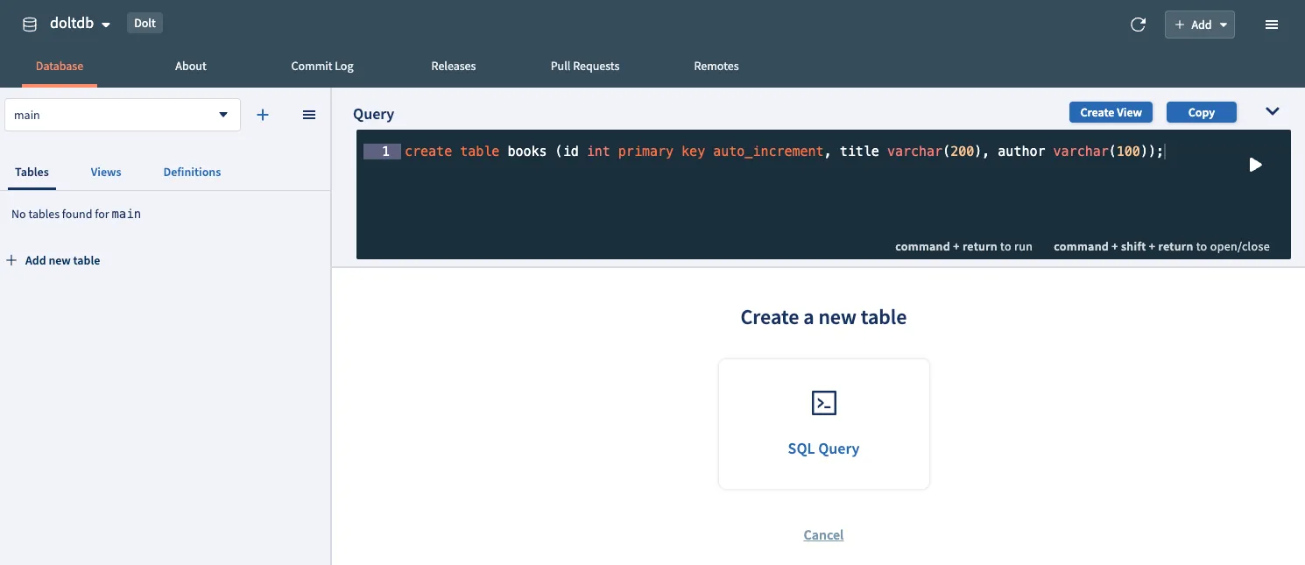Select the SQL Query card icon
Screen dimensions: 1305x565
(x=823, y=403)
